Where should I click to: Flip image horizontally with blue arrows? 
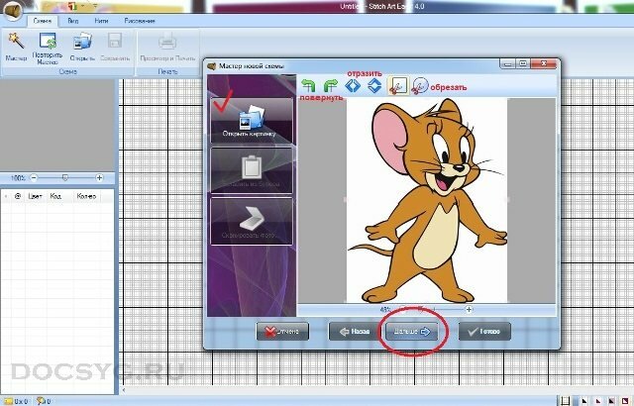(x=353, y=85)
